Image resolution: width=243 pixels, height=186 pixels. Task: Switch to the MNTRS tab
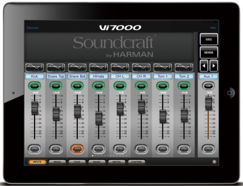click(x=117, y=162)
